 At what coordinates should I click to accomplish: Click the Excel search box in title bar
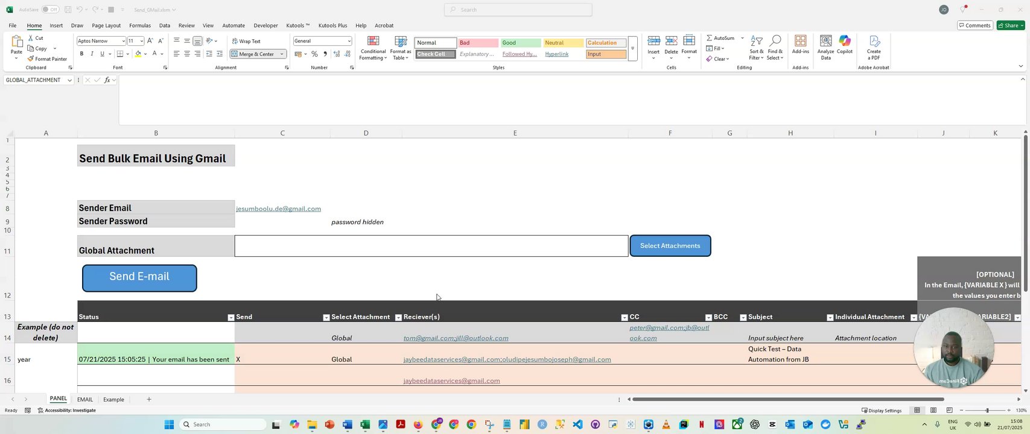pyautogui.click(x=518, y=10)
